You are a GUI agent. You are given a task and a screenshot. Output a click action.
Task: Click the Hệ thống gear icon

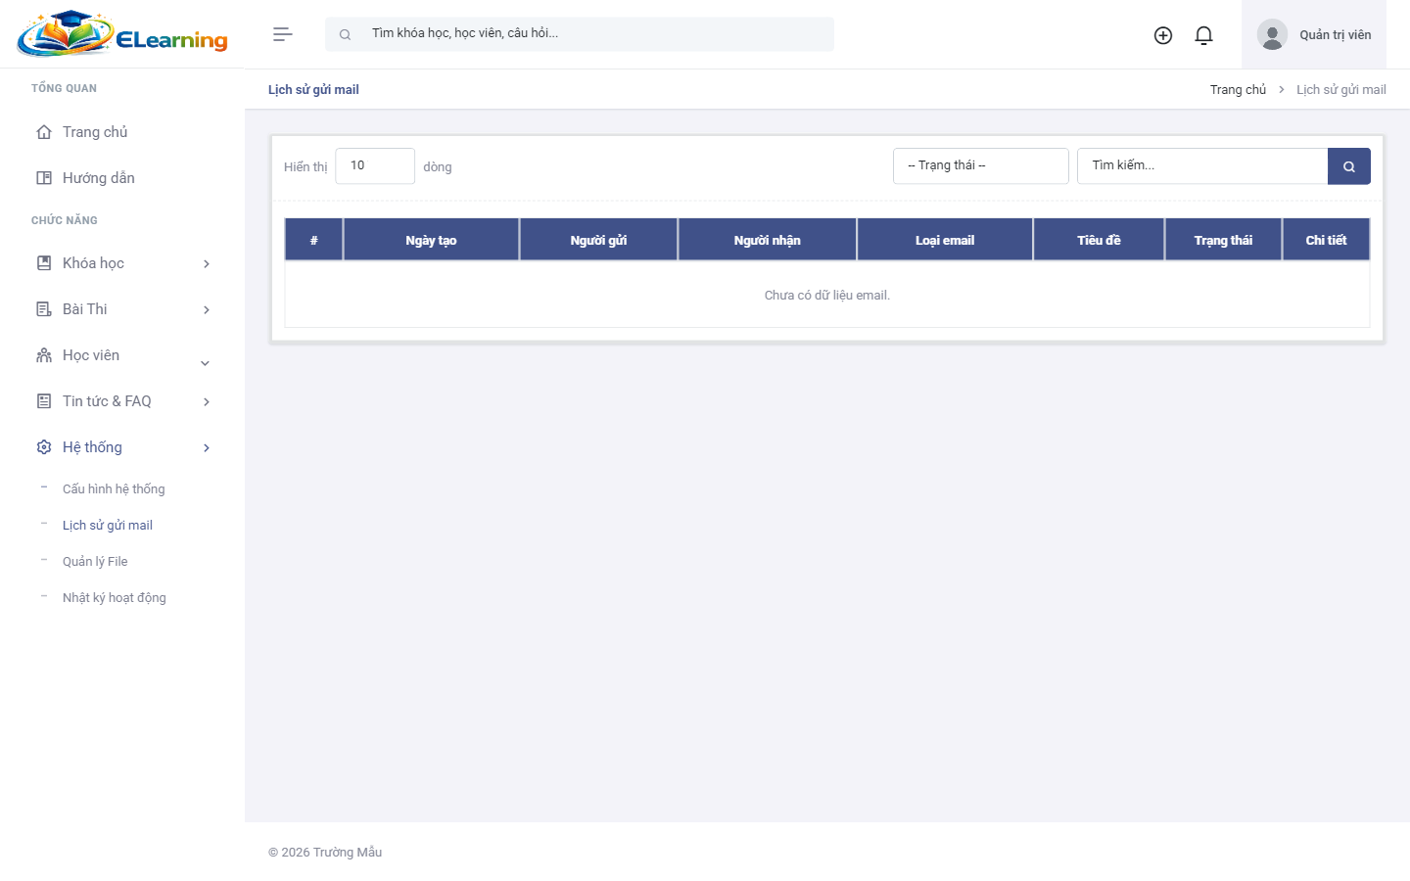44,447
